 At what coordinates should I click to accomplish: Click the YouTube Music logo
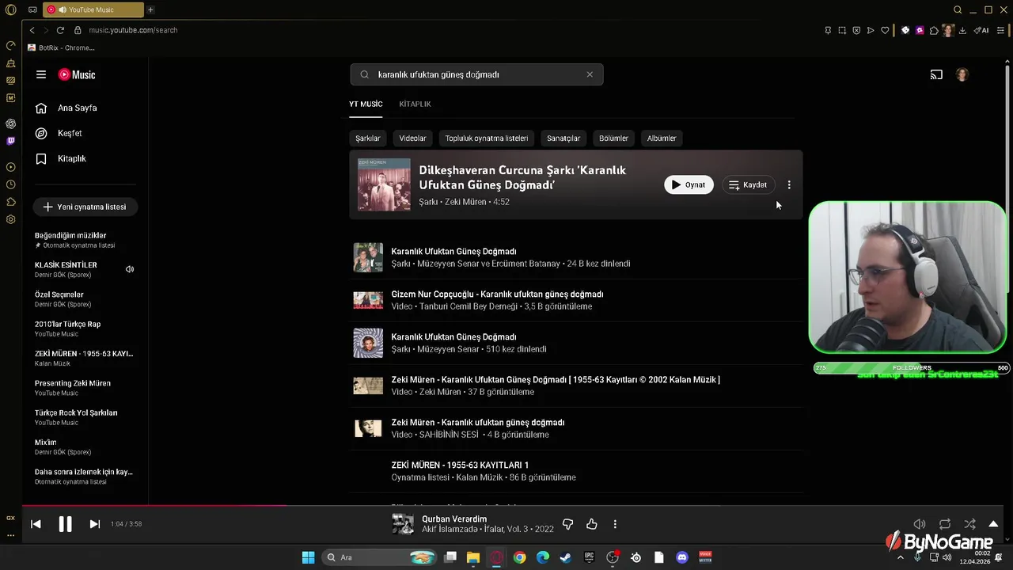click(x=77, y=74)
